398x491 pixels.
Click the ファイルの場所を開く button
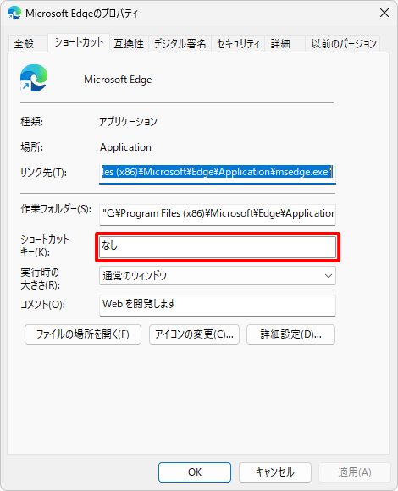tap(83, 334)
